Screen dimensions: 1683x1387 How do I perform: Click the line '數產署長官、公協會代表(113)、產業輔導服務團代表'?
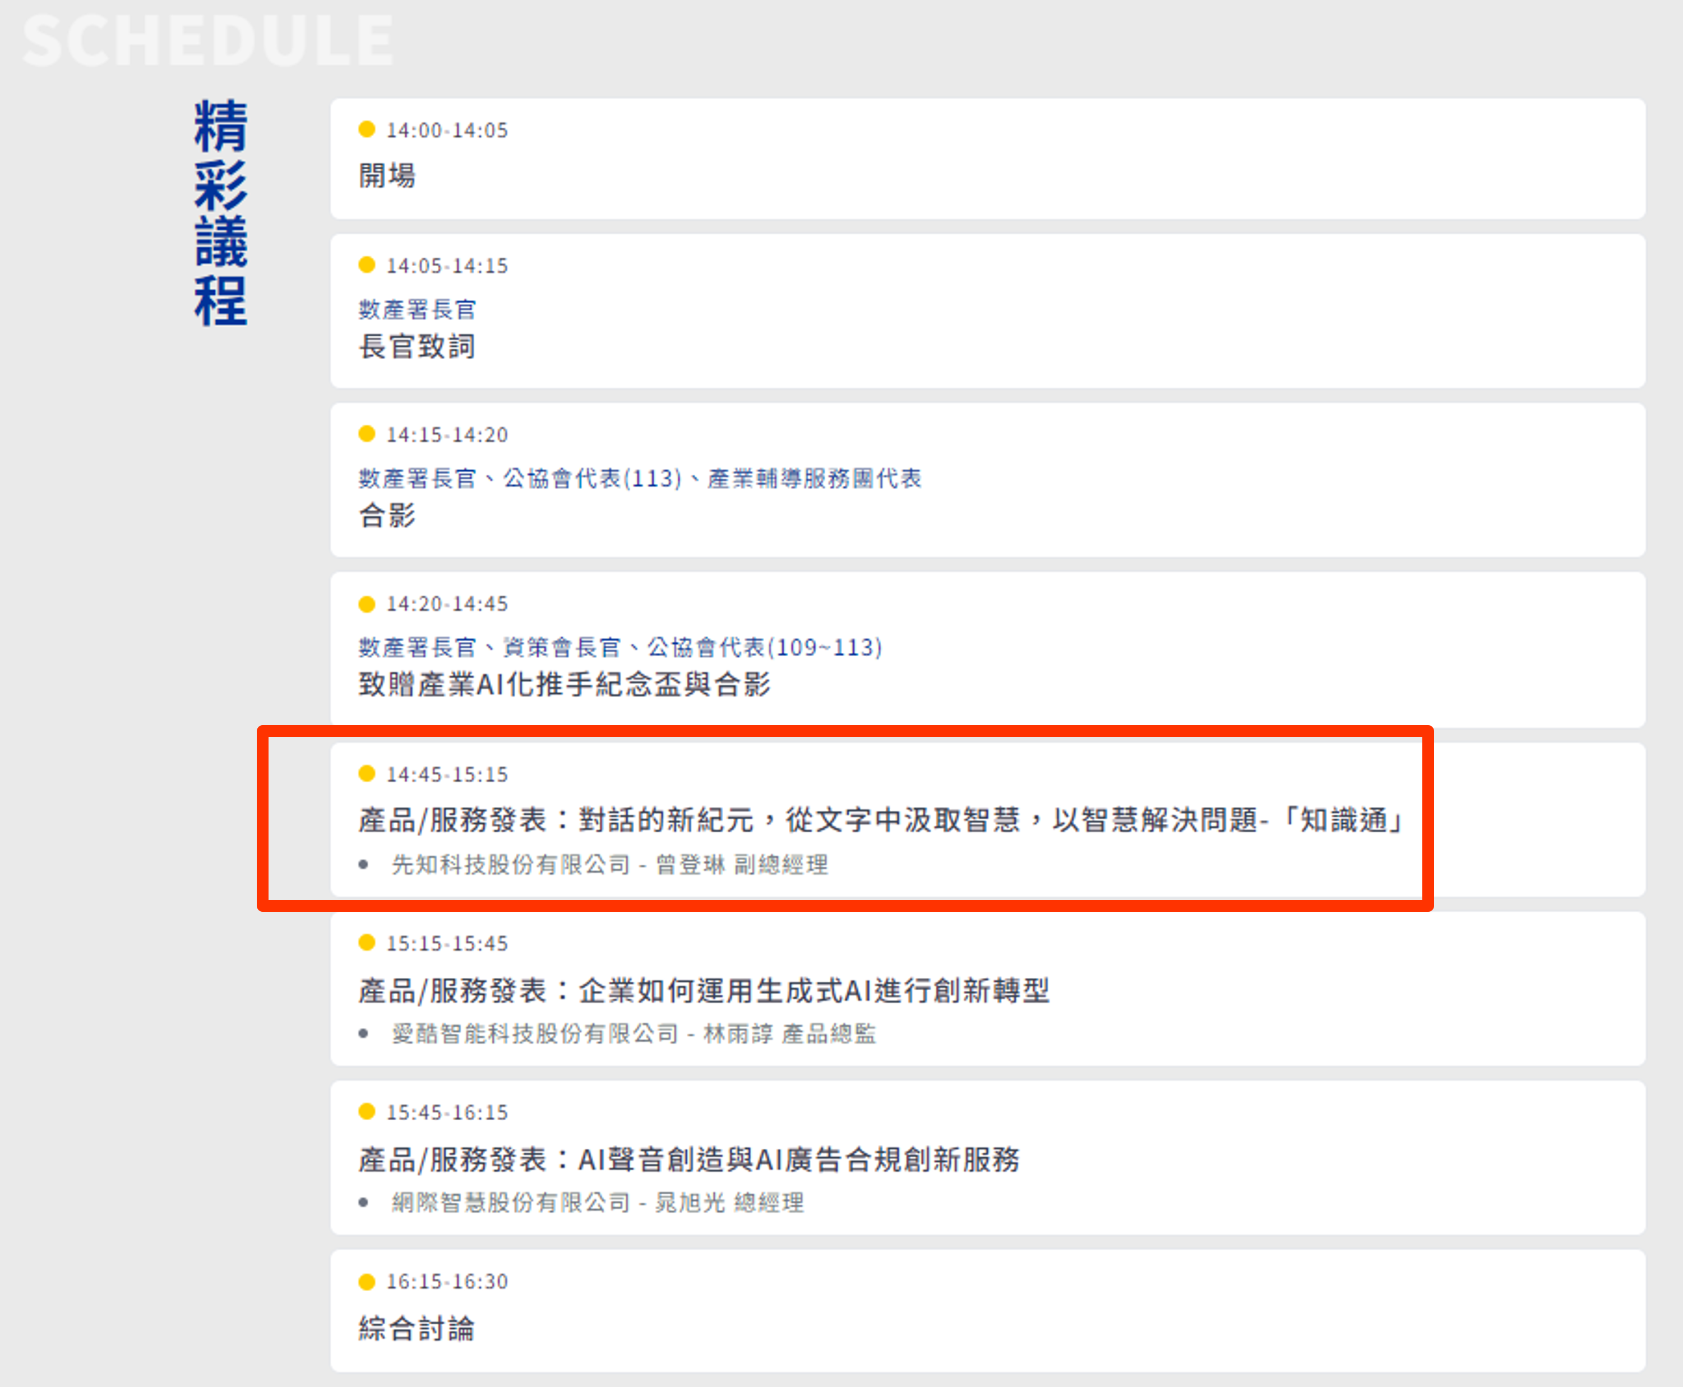[640, 479]
